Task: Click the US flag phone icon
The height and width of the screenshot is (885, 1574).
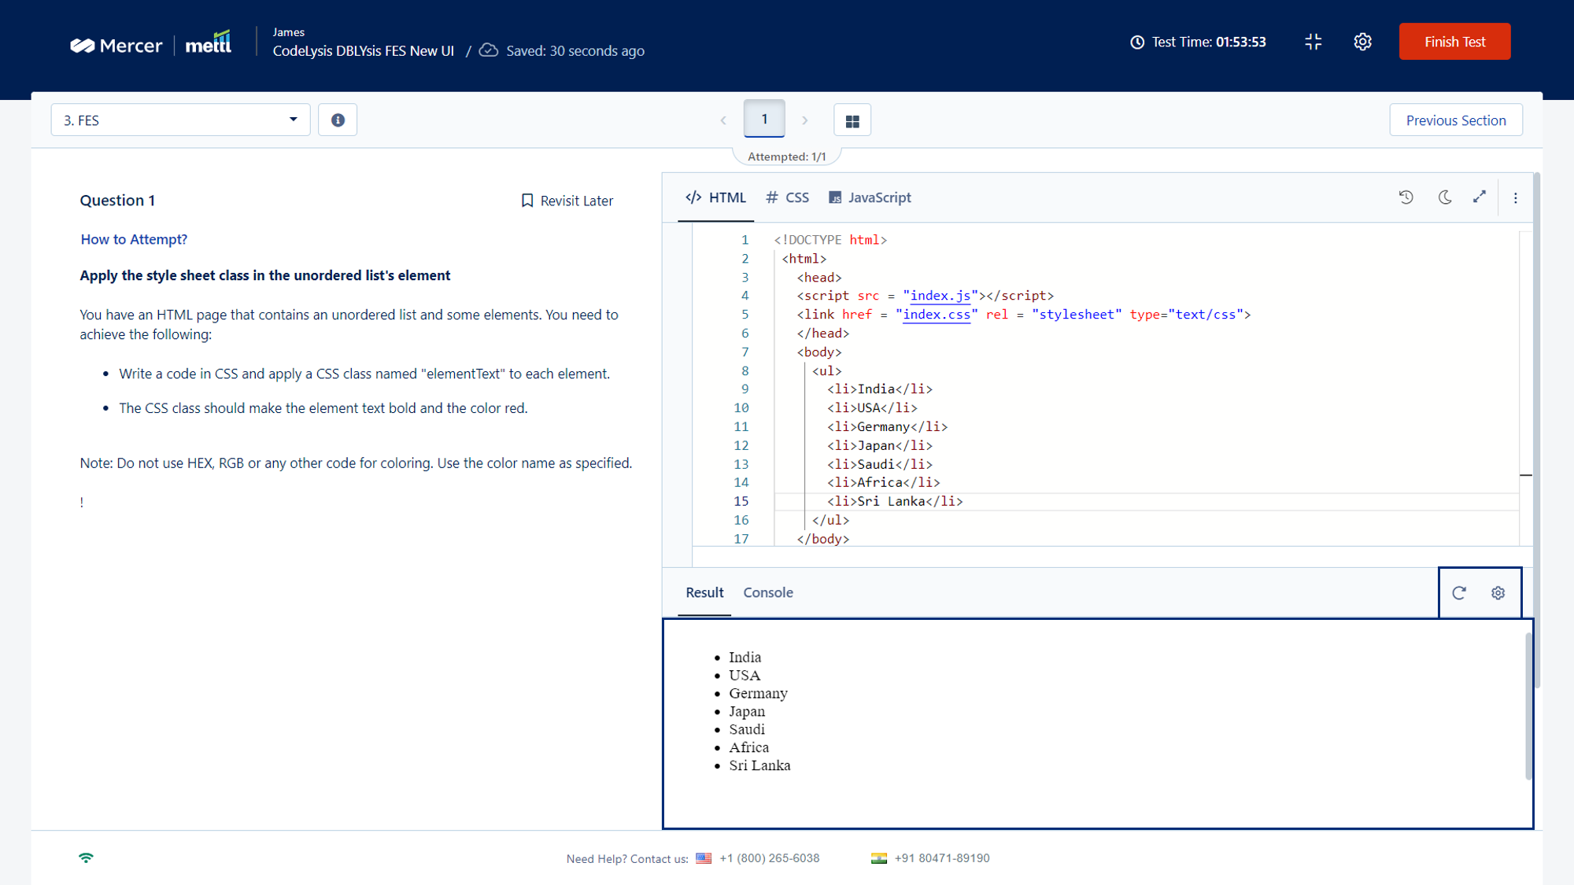Action: pyautogui.click(x=704, y=858)
